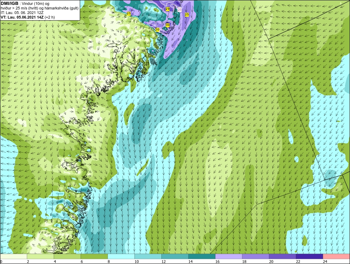Click the yellow "29" max gust label
Image resolution: width=350 pixels, height=264 pixels.
tap(168, 9)
